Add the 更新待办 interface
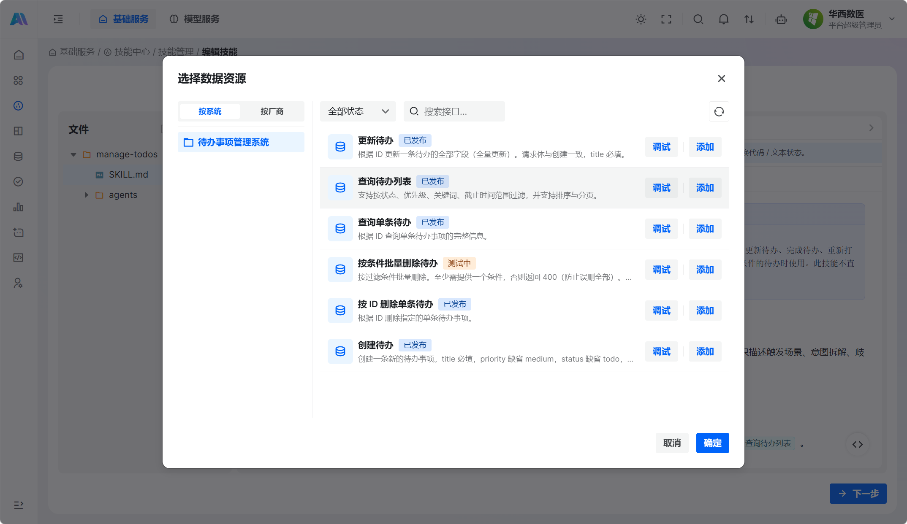This screenshot has width=907, height=524. 705,147
